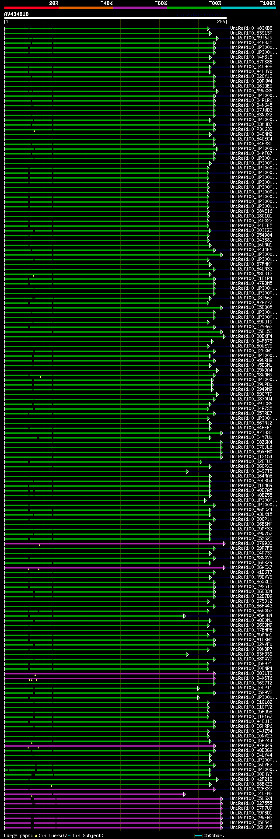The height and width of the screenshot is (839, 280).
Task: Select the UniRef100_B4QEC4 hit label
Action: (251, 139)
